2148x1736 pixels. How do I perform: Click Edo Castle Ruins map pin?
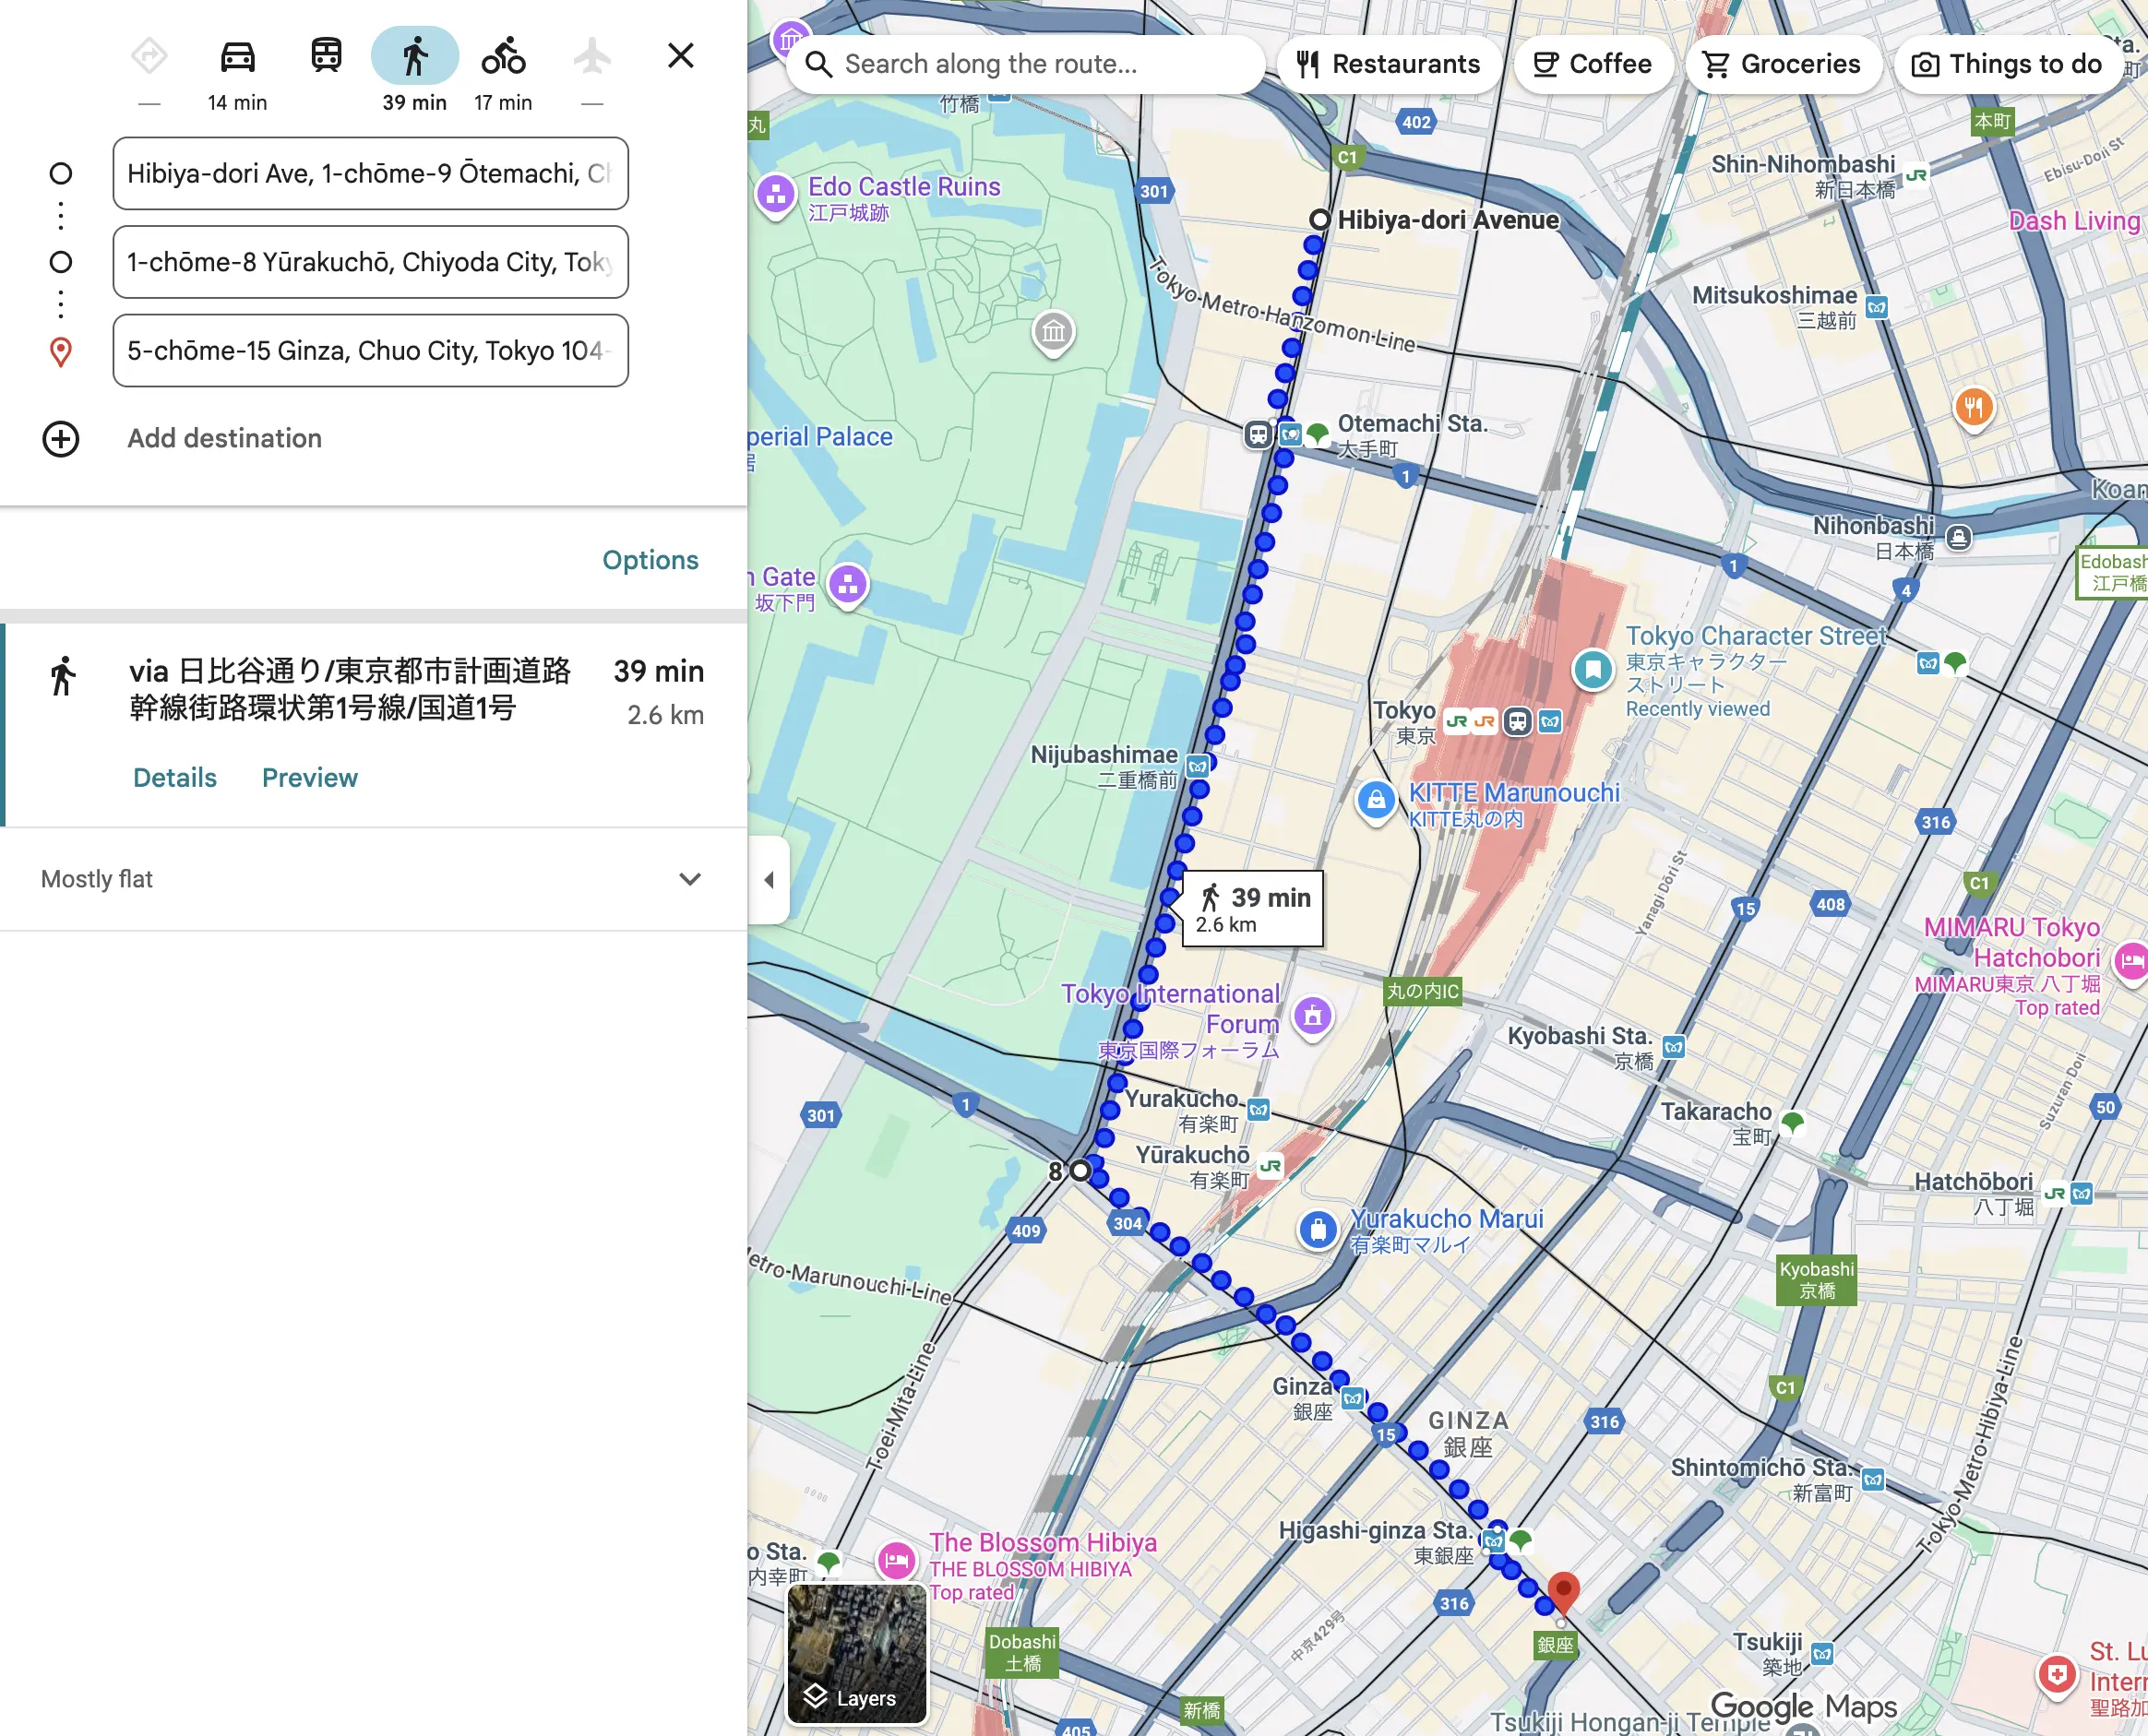coord(776,194)
